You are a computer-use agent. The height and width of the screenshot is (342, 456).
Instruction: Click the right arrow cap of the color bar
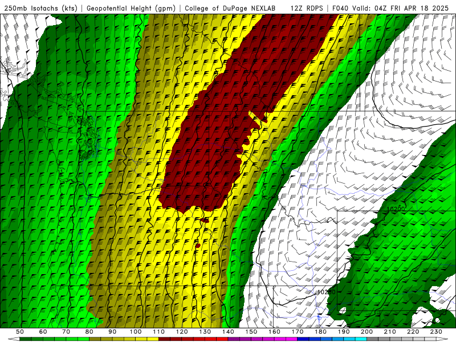click(x=442, y=339)
